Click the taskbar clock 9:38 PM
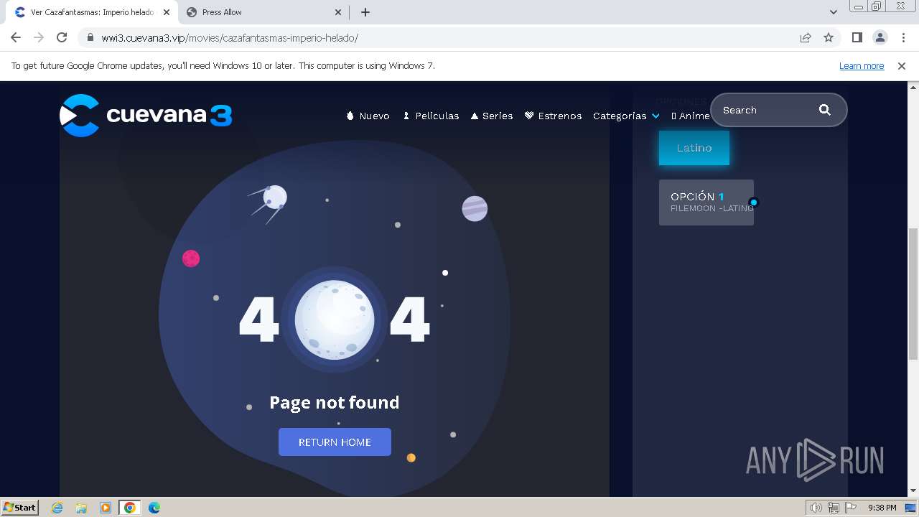 [882, 508]
